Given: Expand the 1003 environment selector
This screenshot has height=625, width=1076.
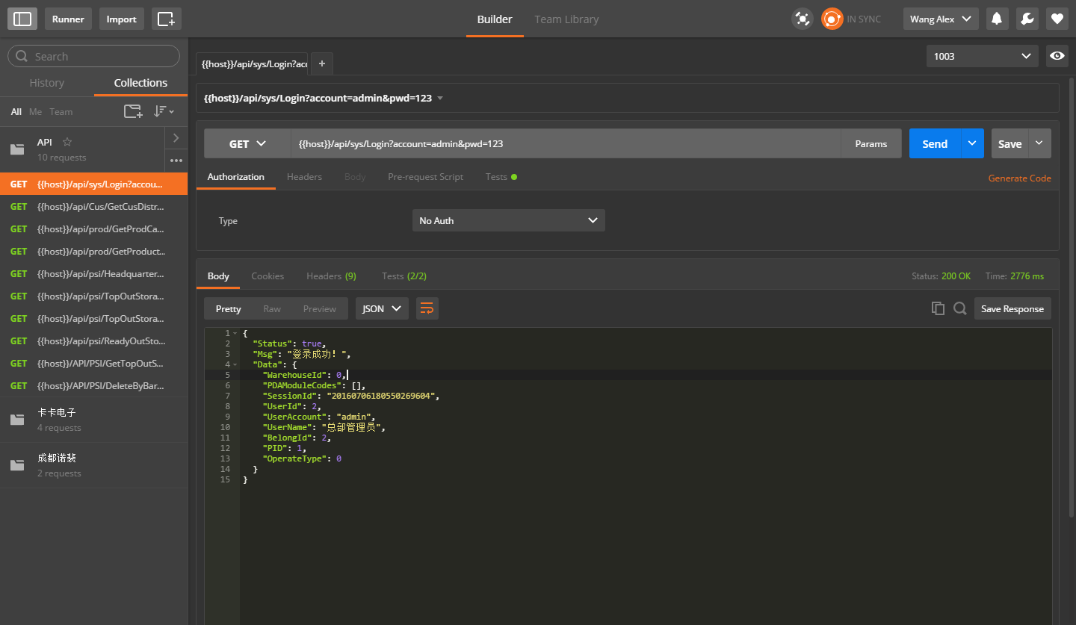Looking at the screenshot, I should click(982, 56).
